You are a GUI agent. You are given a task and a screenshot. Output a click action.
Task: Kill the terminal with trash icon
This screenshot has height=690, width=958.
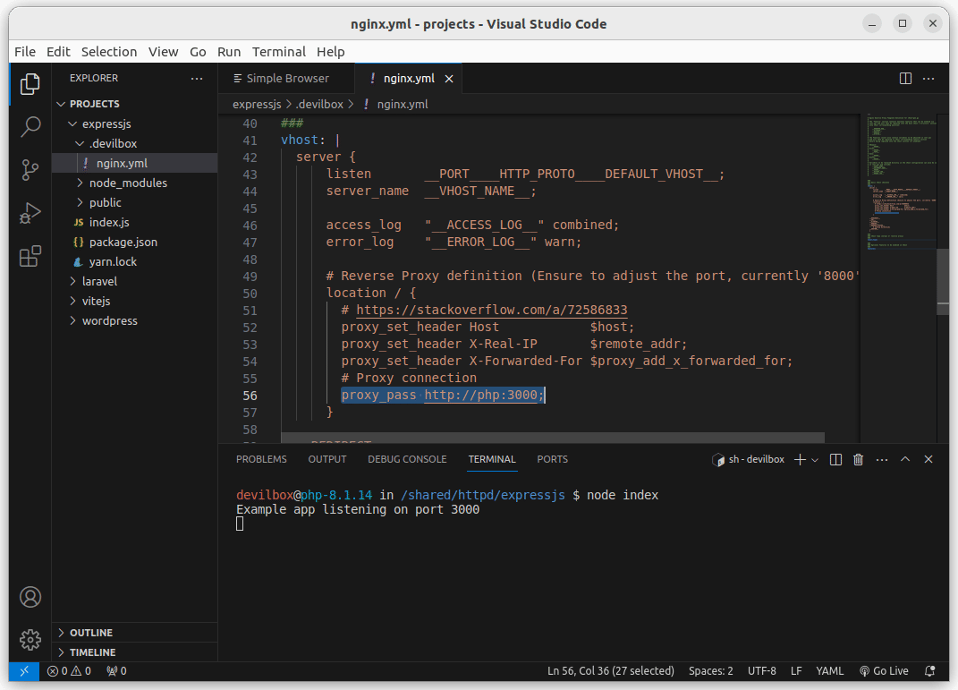859,459
